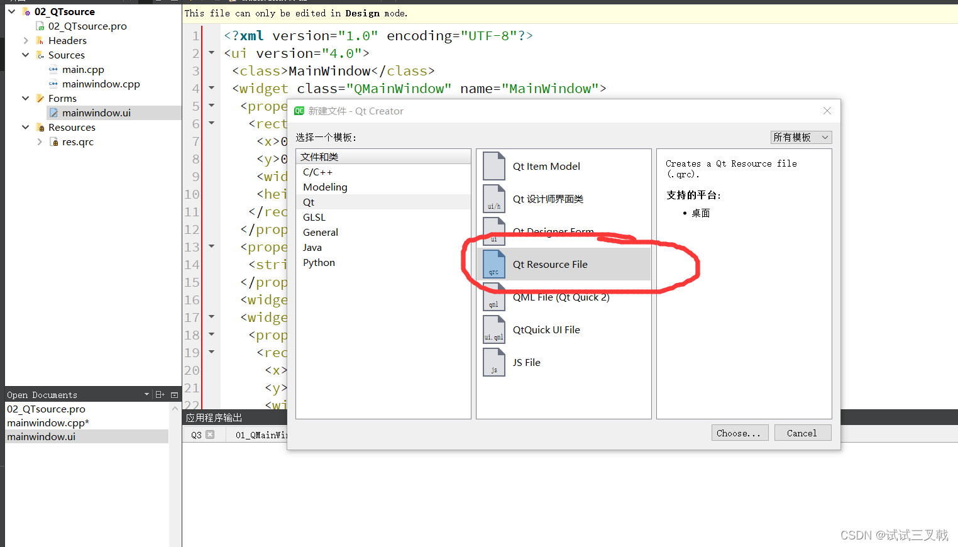
Task: Select 02_QTsource.pro in project tree
Action: pos(87,26)
